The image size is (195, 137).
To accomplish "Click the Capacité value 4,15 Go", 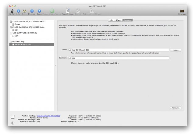I will (x=89, y=116).
